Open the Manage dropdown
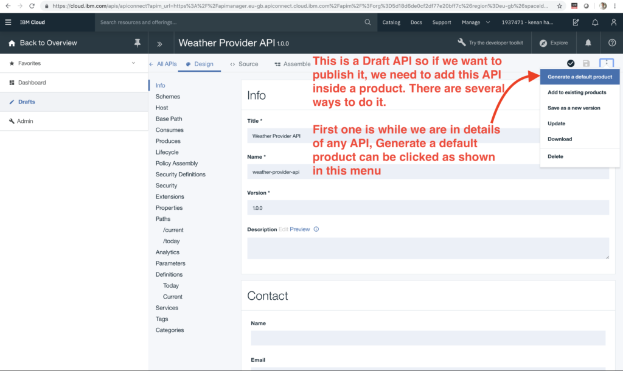This screenshot has height=371, width=623. (476, 23)
